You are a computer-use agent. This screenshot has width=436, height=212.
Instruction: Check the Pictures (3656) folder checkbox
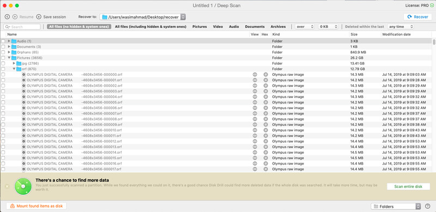point(3,58)
